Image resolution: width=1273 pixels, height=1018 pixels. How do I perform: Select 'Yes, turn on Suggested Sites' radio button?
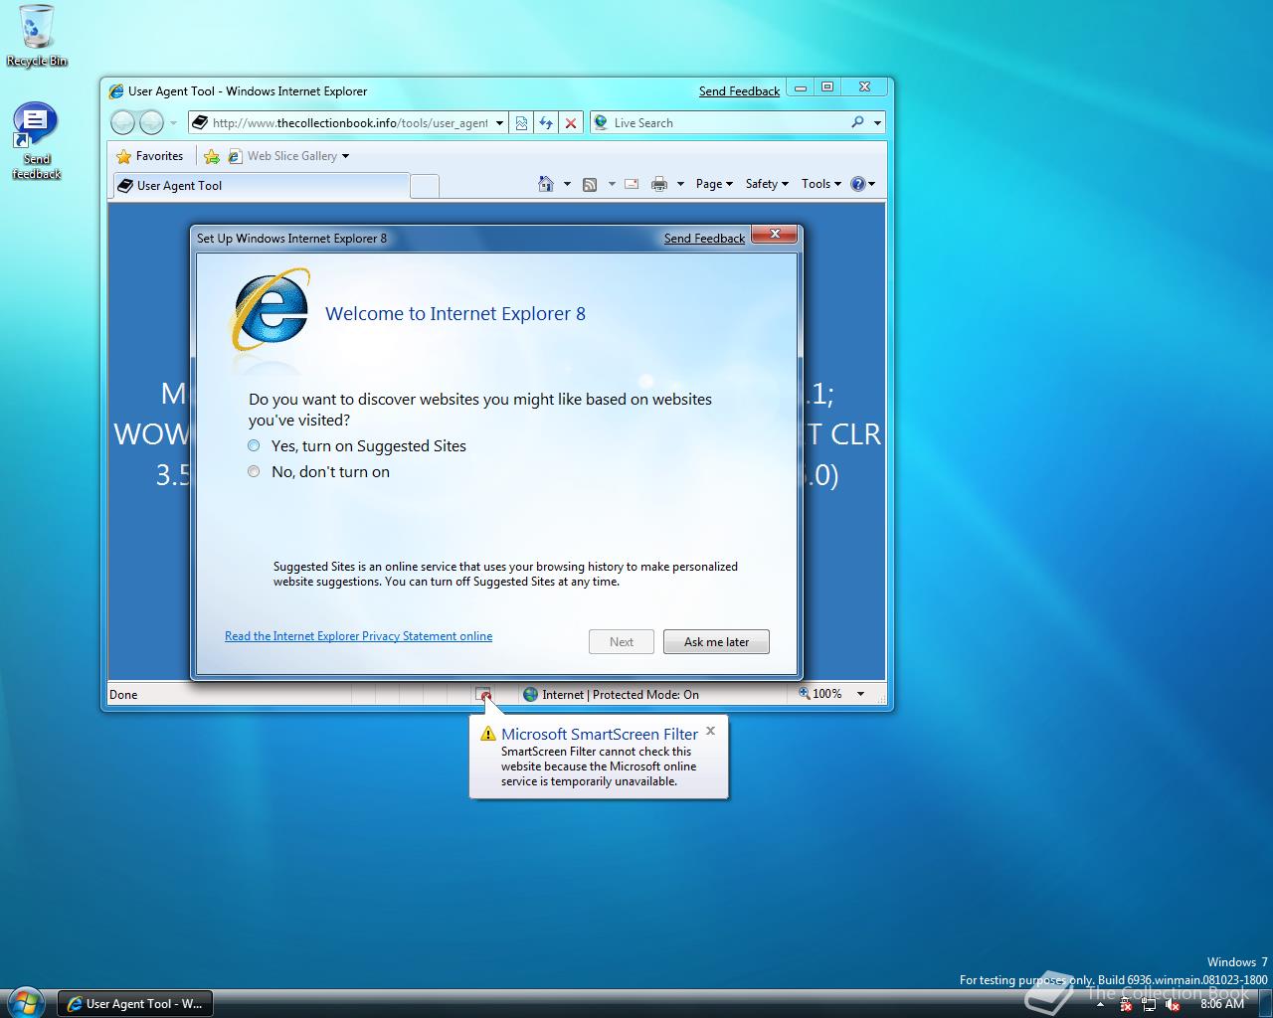[x=254, y=445]
